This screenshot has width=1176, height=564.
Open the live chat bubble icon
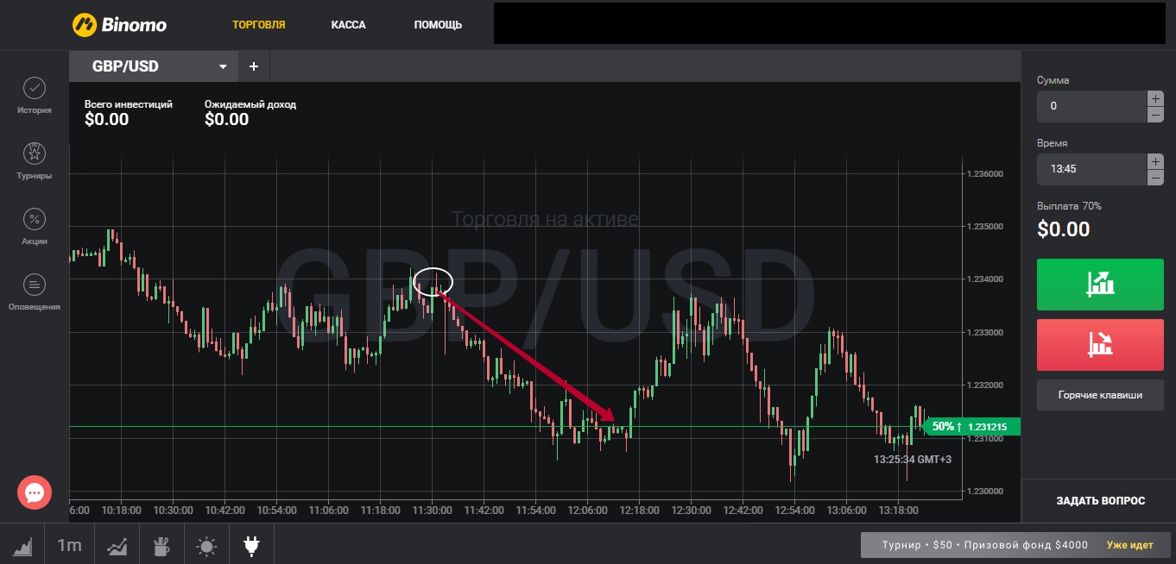coord(35,492)
